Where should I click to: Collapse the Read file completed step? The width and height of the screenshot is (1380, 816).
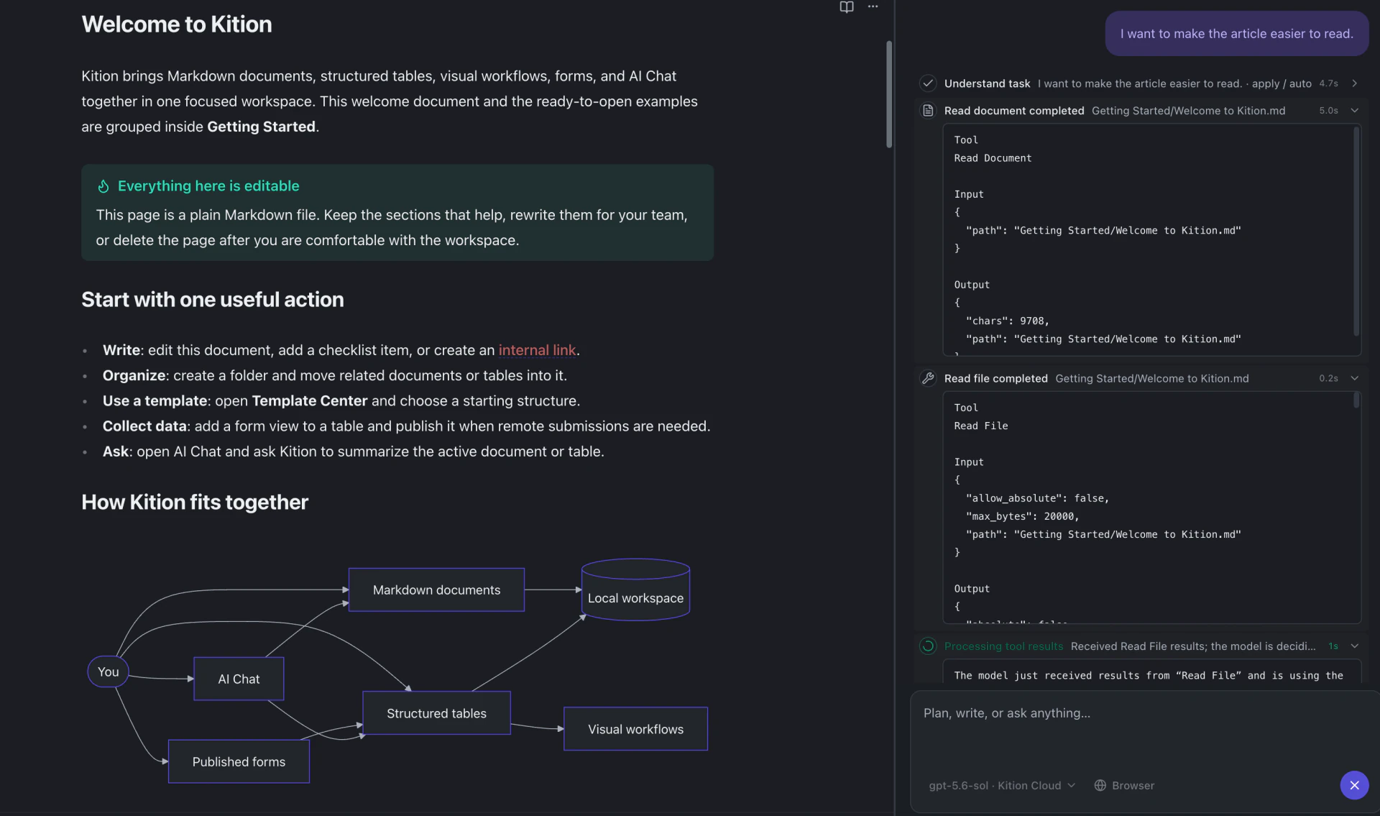1355,378
